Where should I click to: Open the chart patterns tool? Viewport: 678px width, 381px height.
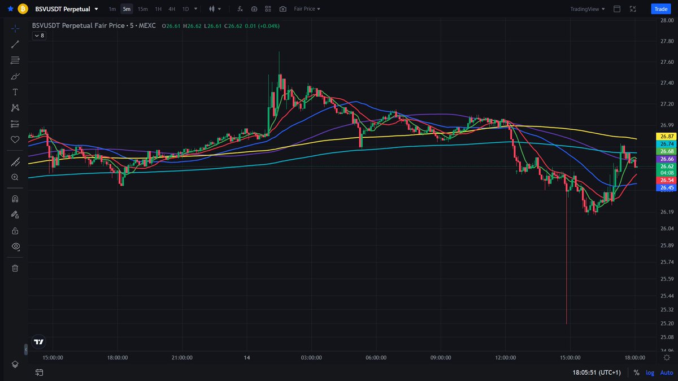[x=15, y=108]
